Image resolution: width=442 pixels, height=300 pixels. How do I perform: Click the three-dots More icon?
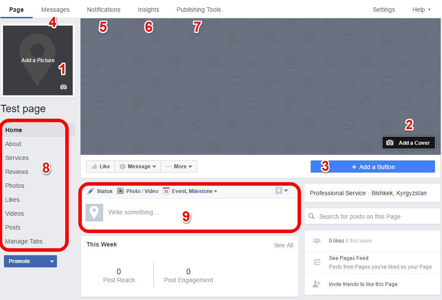[x=168, y=167]
